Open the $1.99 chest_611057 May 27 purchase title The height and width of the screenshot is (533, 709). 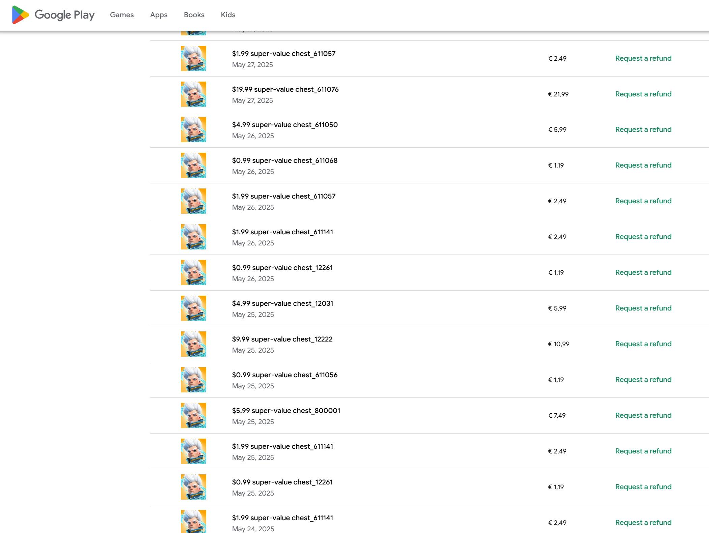click(x=283, y=54)
